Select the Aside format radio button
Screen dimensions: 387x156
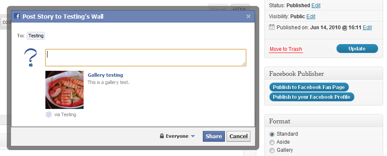point(272,142)
